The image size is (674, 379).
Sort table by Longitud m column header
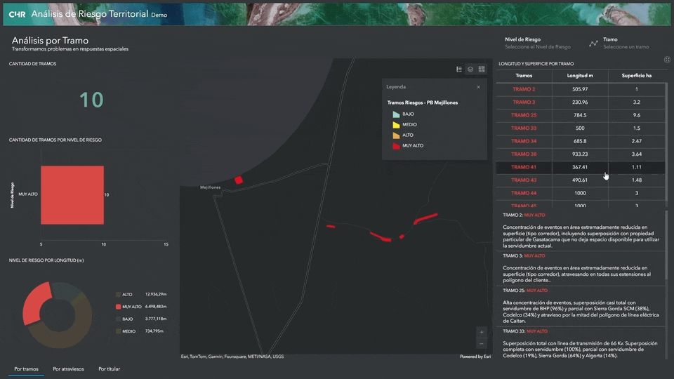[579, 76]
